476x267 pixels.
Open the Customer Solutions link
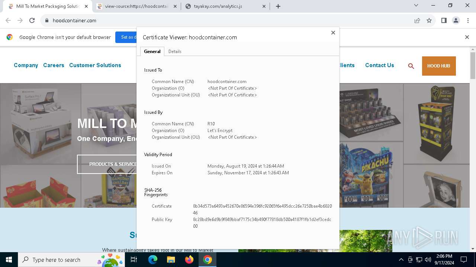click(95, 65)
